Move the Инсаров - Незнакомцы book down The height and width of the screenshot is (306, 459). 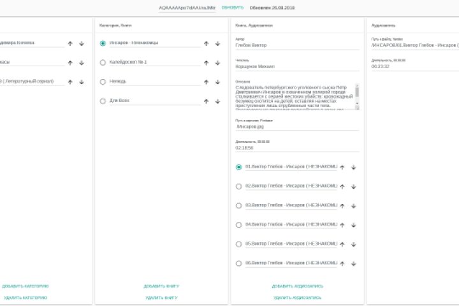click(x=219, y=43)
